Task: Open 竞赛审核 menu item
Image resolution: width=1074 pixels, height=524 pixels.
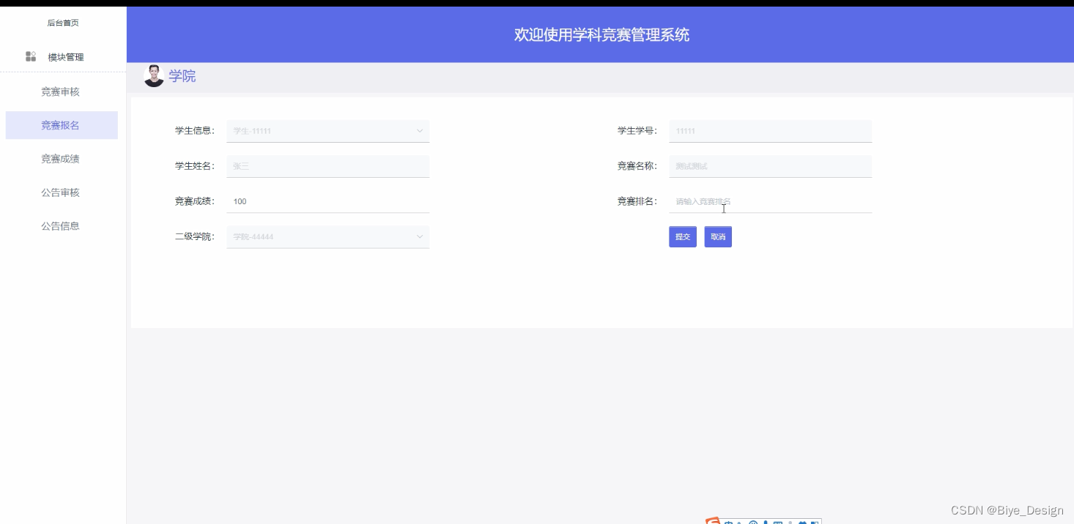Action: 62,91
